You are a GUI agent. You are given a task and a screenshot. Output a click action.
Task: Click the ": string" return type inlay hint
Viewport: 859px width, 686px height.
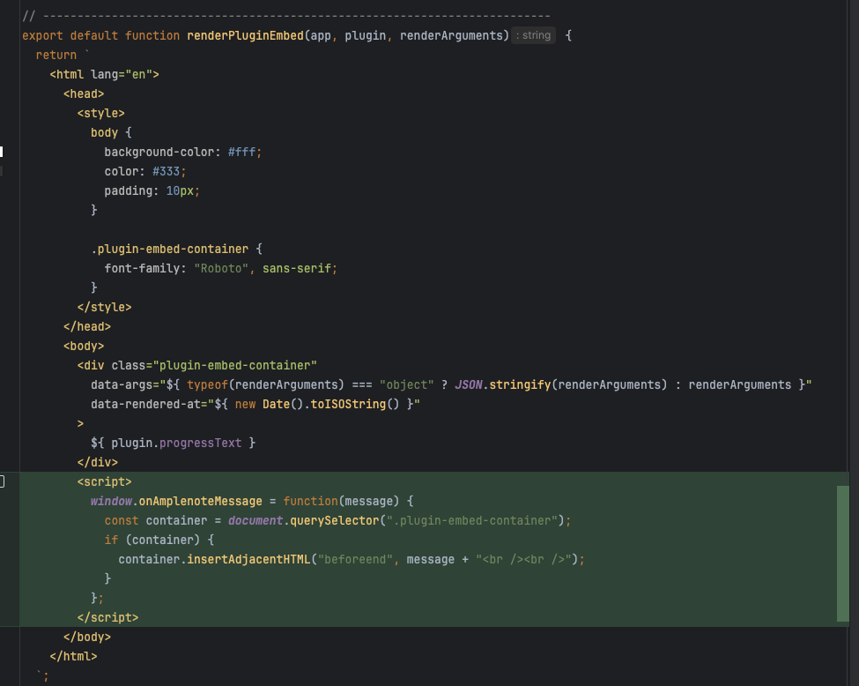(x=534, y=35)
